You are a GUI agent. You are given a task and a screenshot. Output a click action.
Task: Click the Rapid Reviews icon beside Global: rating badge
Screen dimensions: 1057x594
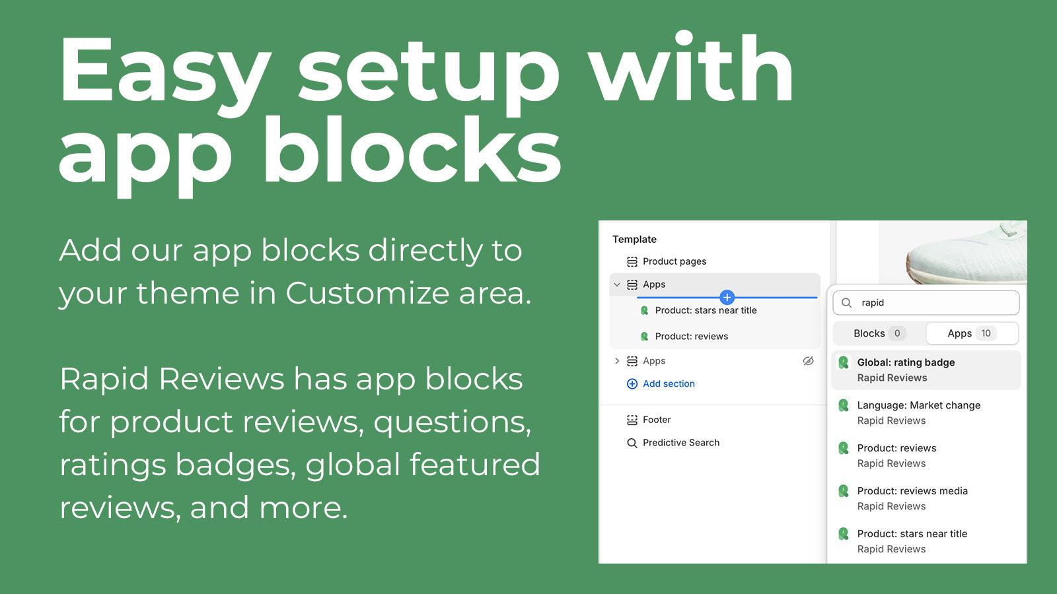844,362
